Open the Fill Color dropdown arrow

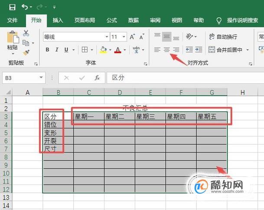click(x=110, y=50)
